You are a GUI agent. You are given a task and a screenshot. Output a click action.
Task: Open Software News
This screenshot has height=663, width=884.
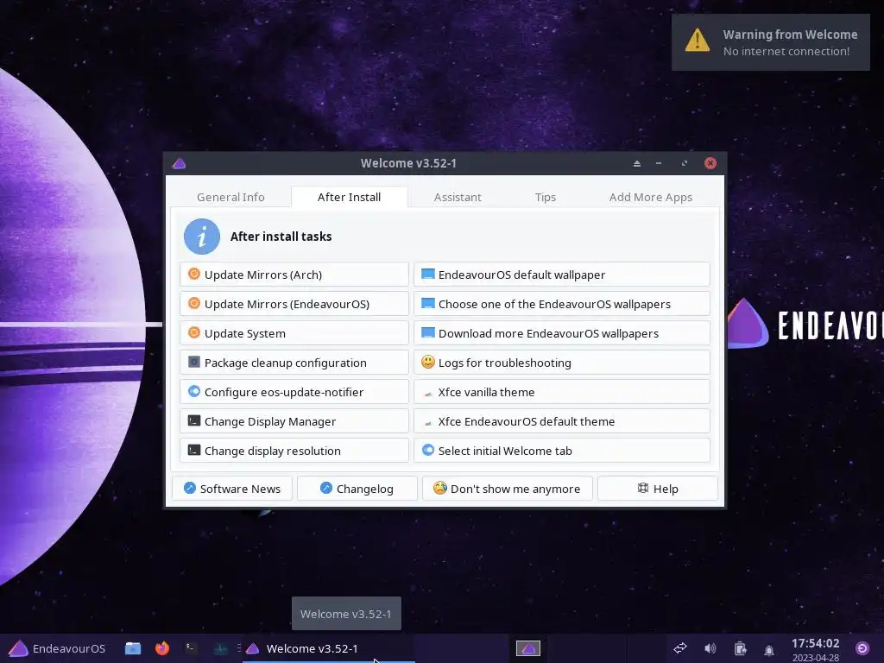click(x=232, y=489)
